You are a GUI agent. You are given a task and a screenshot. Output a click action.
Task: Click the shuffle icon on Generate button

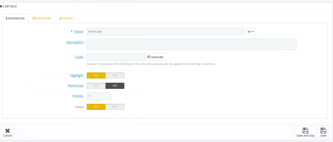click(148, 57)
